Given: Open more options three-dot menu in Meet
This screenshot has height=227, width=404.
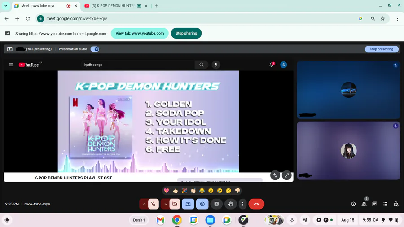Looking at the screenshot, I should (x=242, y=204).
